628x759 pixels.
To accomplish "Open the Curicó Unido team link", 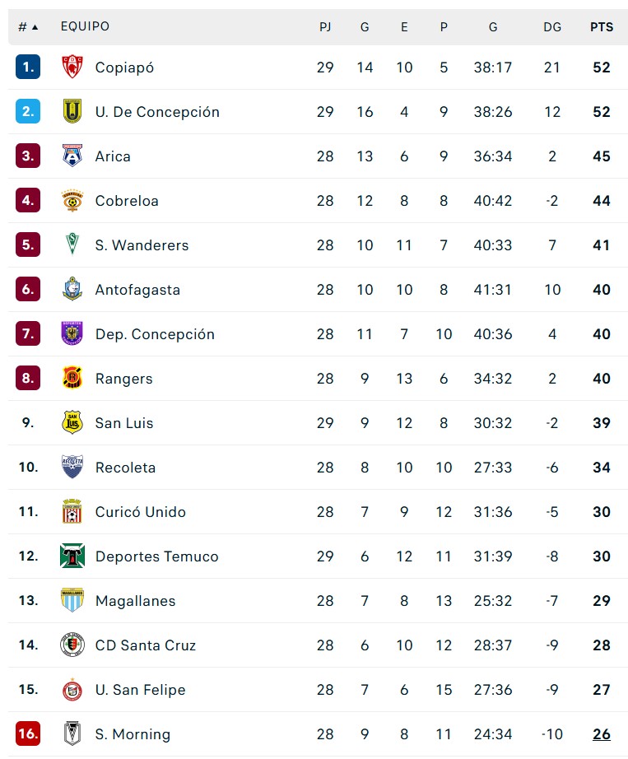I will coord(141,512).
